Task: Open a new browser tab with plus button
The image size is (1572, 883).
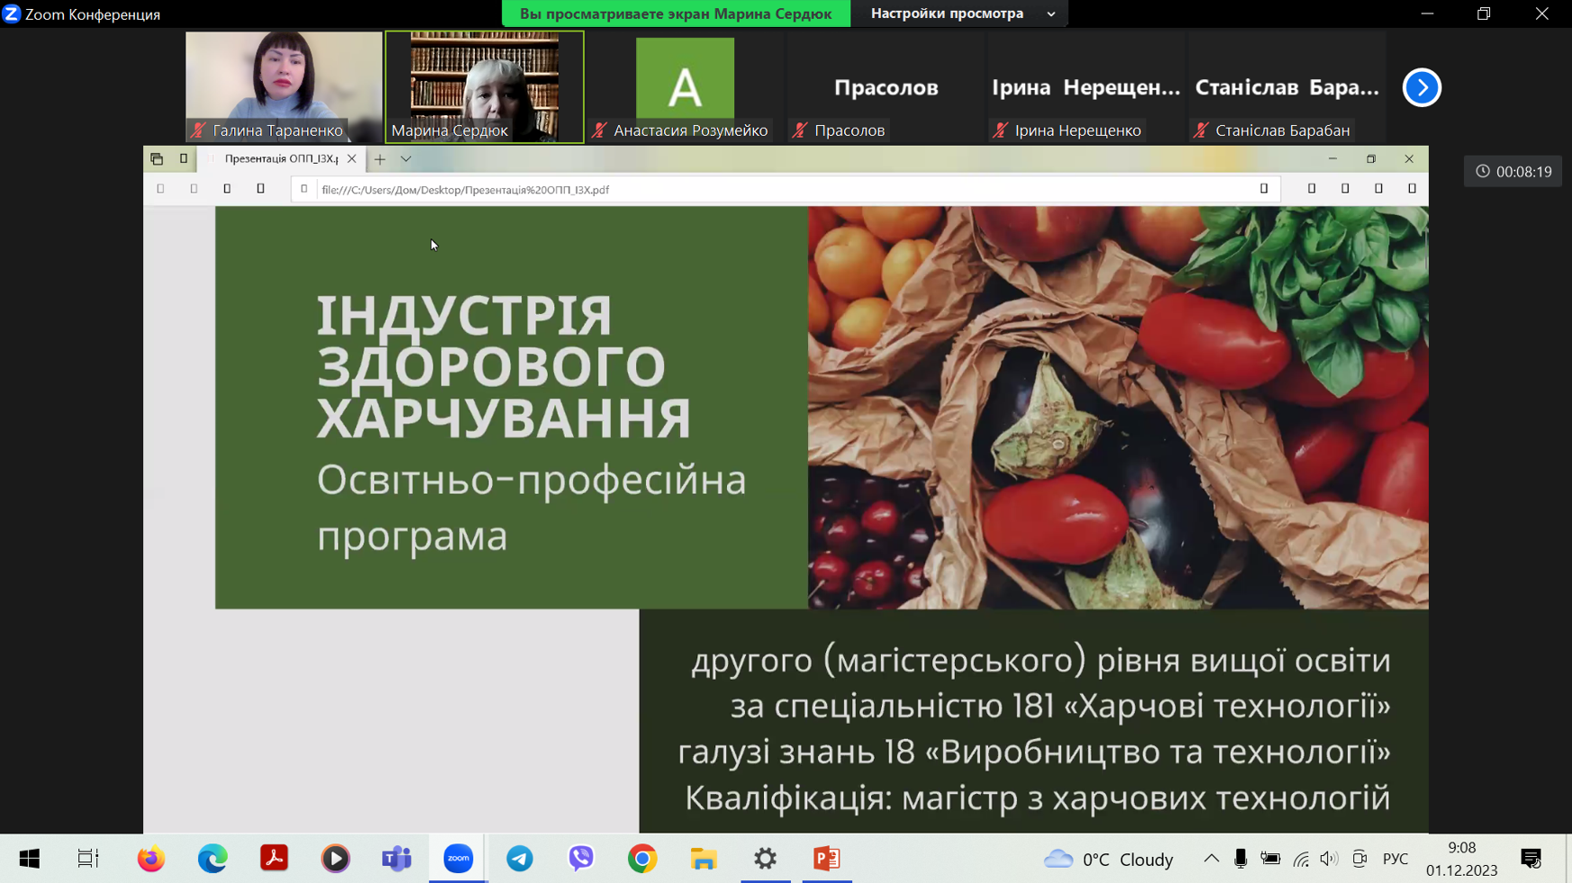Action: [x=380, y=159]
